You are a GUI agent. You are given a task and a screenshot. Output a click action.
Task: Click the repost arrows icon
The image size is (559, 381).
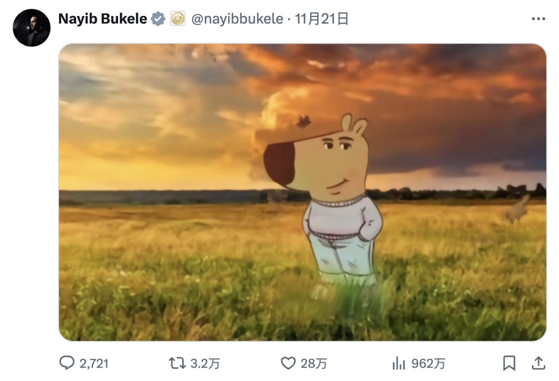click(177, 363)
